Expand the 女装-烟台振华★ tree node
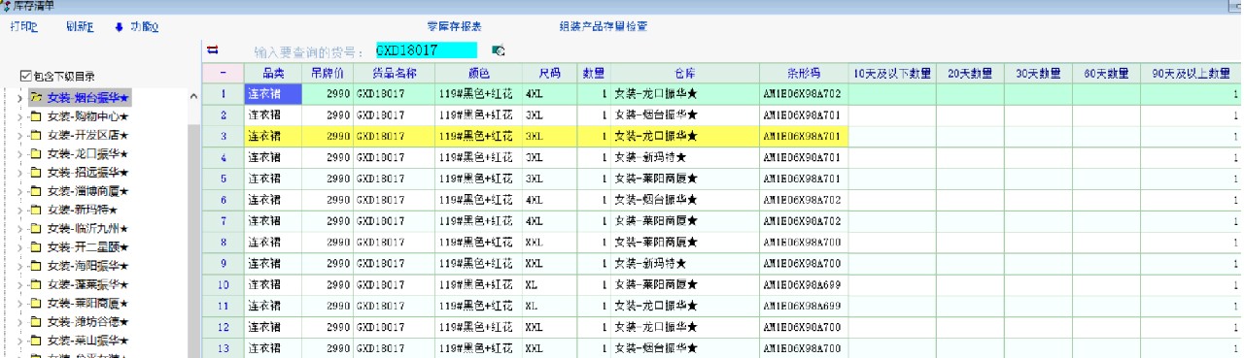The width and height of the screenshot is (1244, 358). (x=19, y=98)
